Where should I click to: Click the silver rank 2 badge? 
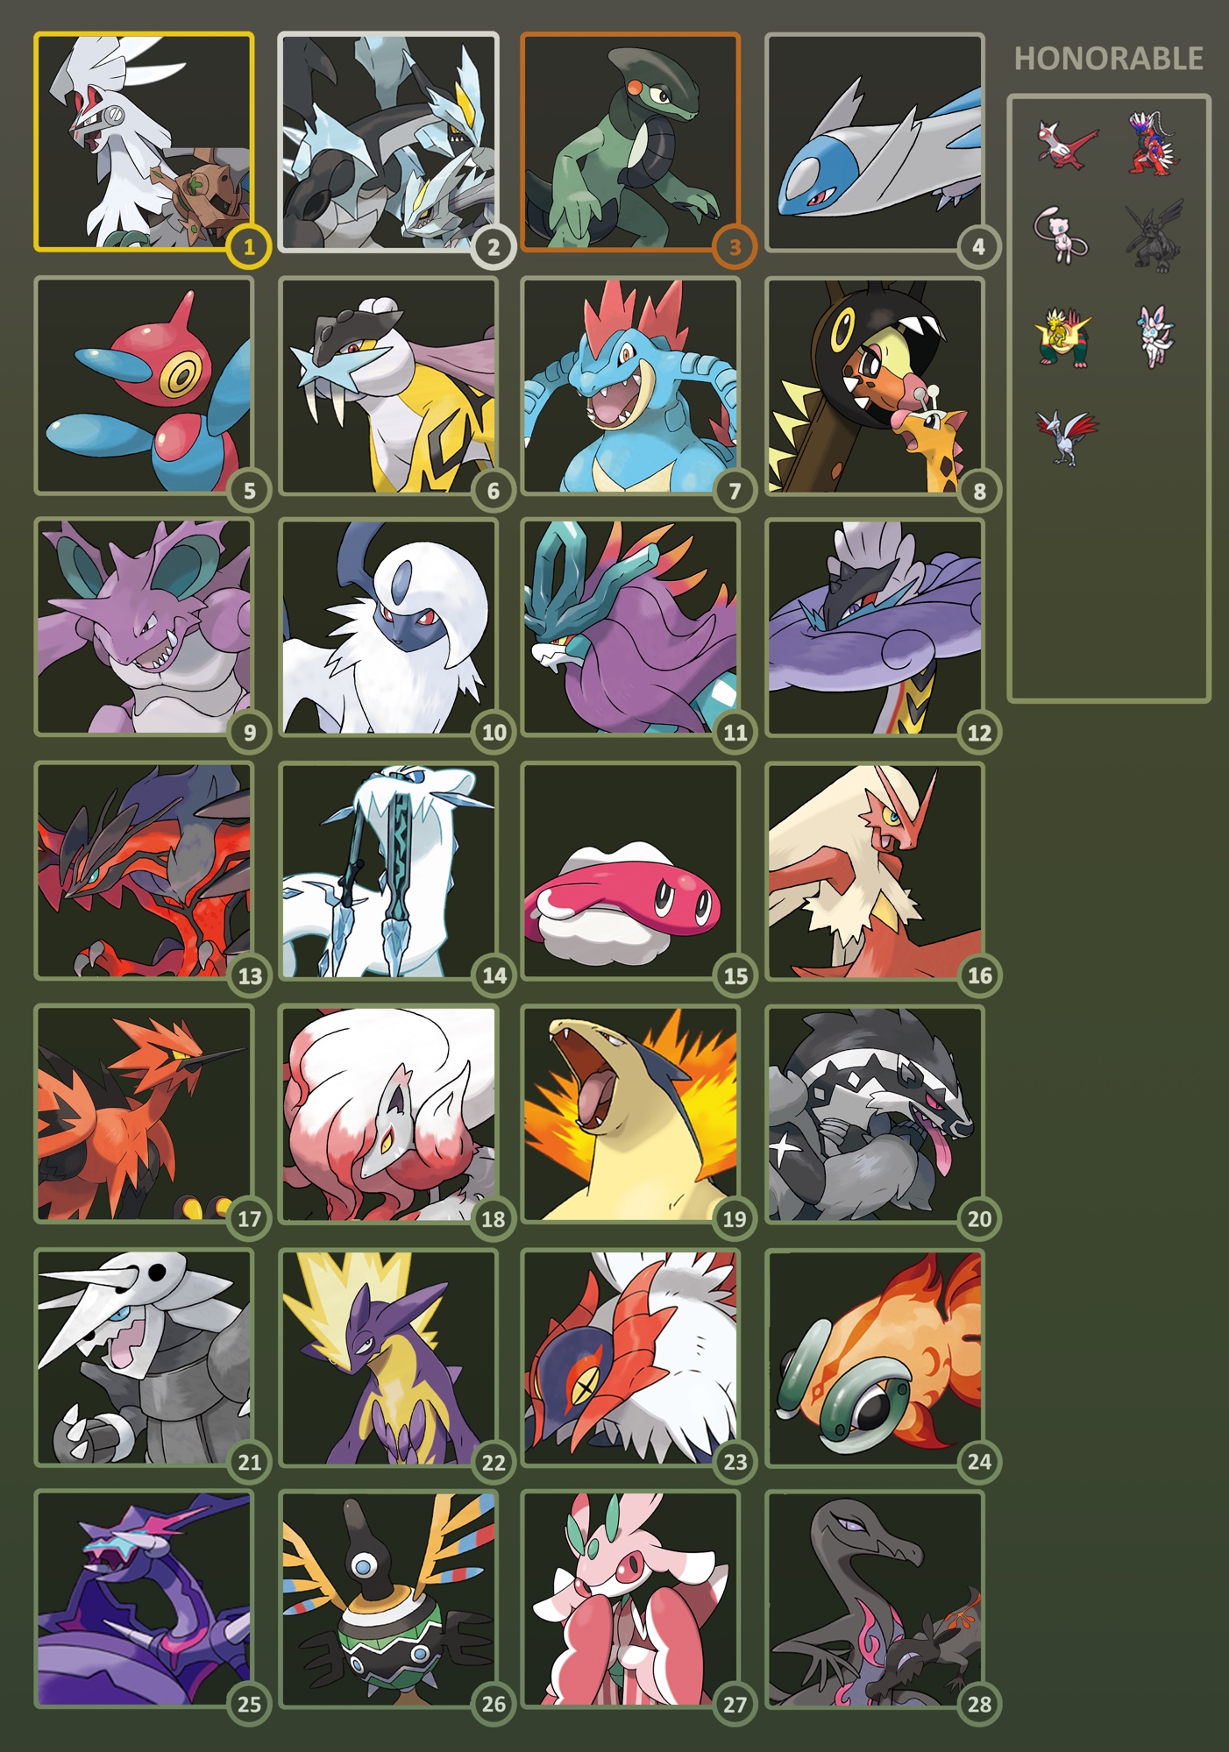tap(493, 247)
